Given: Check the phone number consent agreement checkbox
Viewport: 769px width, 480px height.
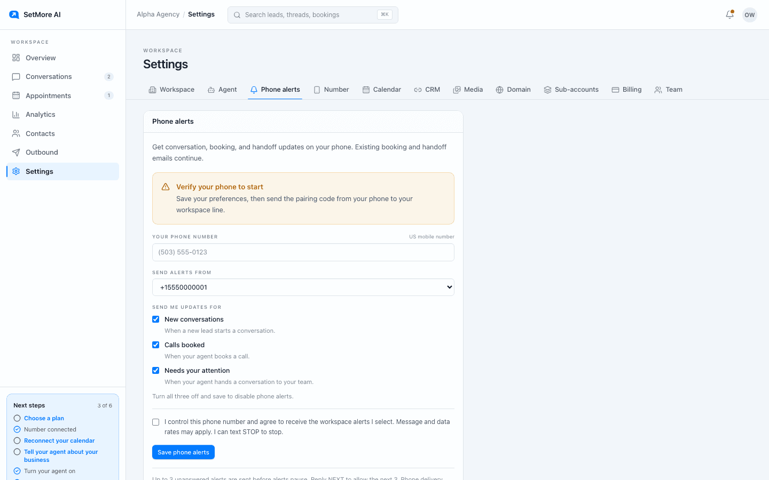Looking at the screenshot, I should (156, 422).
